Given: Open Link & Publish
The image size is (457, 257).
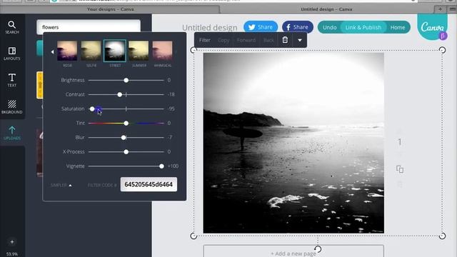Looking at the screenshot, I should (x=363, y=27).
